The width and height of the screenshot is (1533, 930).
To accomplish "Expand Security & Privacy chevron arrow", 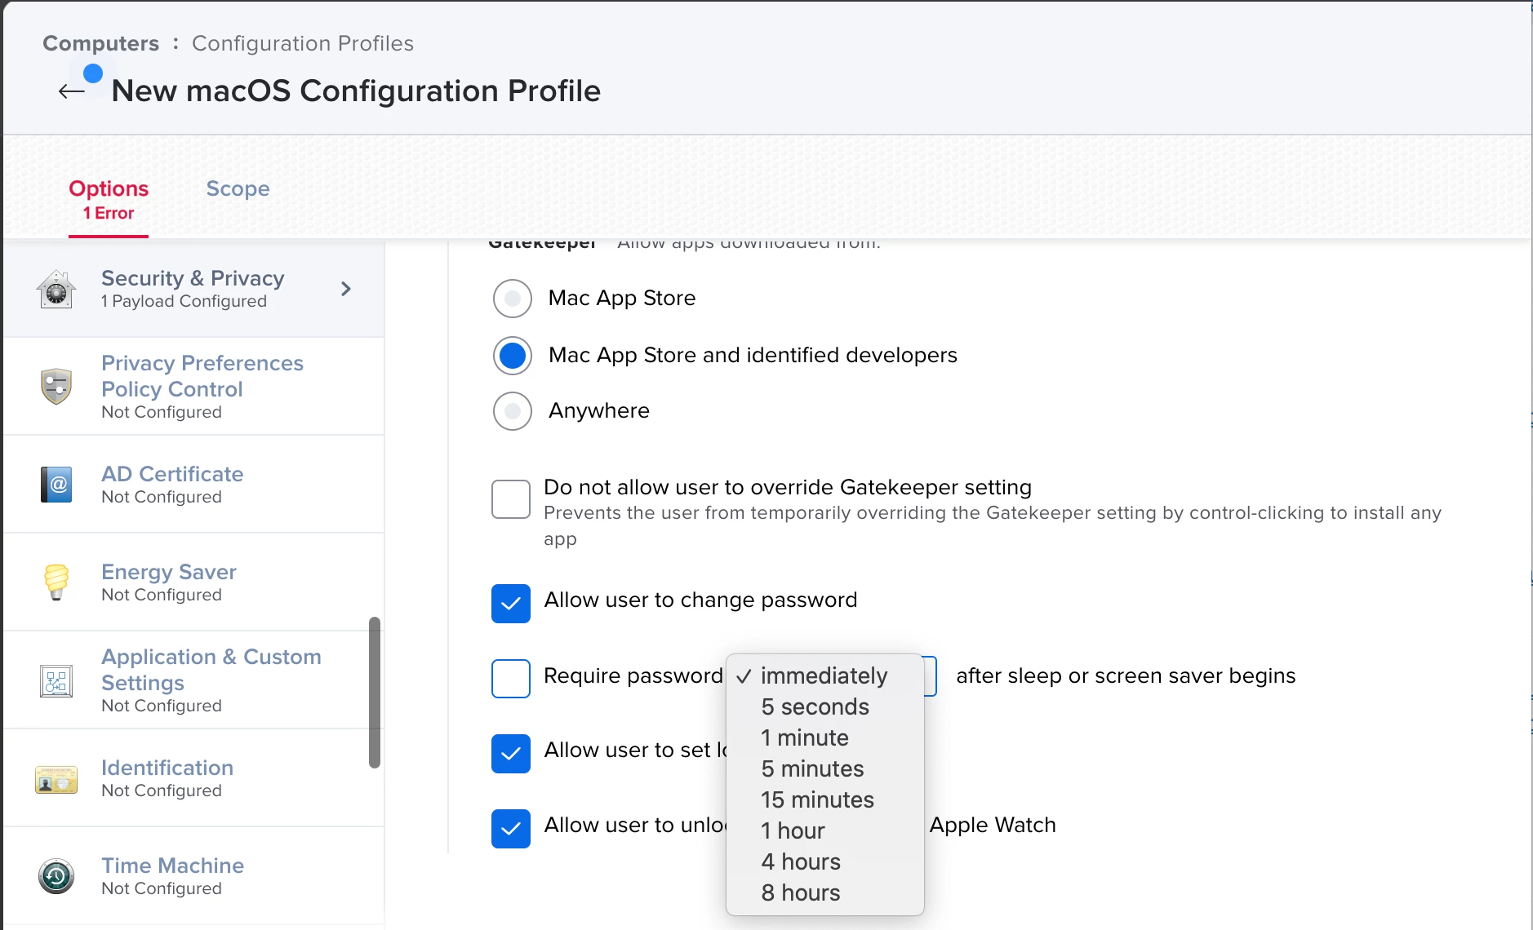I will point(346,289).
